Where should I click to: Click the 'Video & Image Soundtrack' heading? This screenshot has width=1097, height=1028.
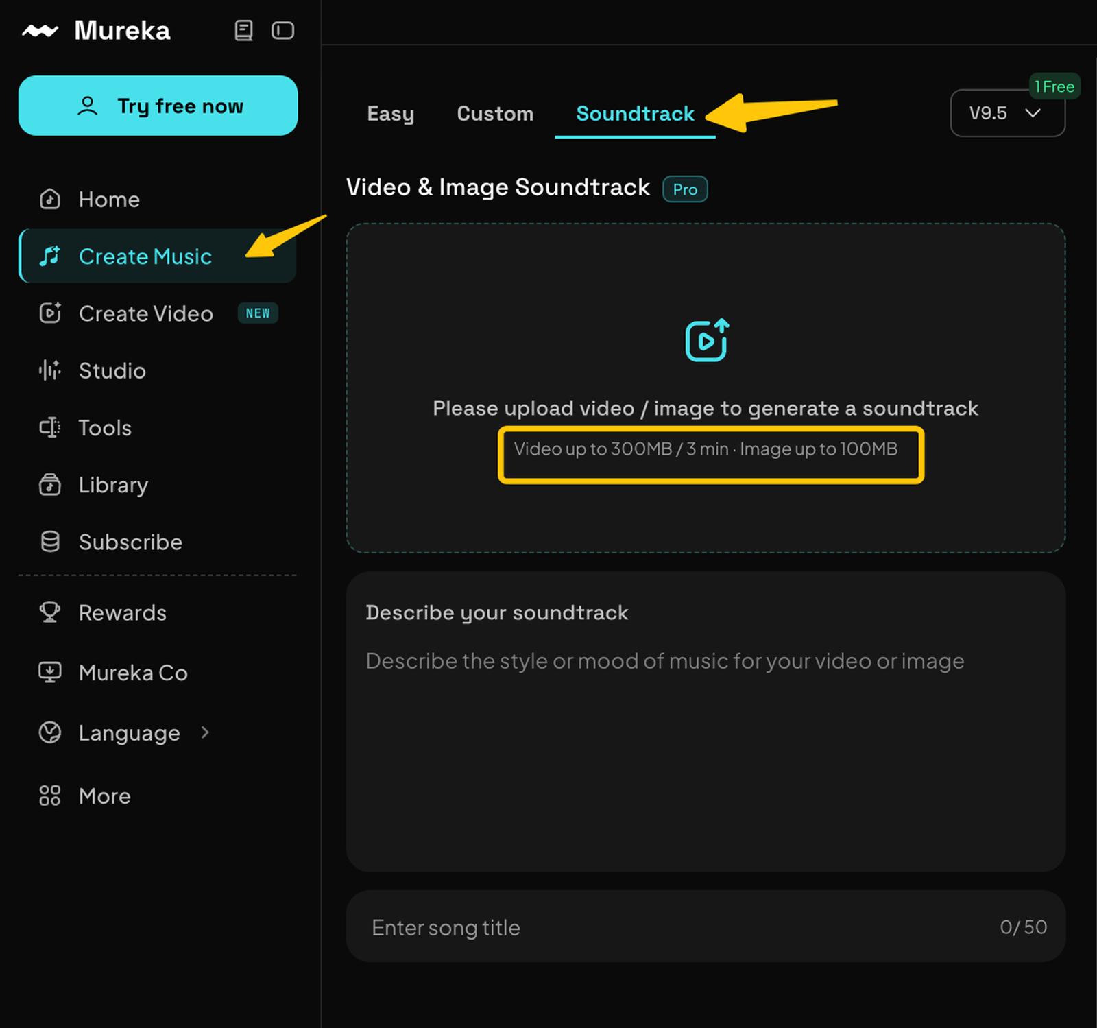(498, 187)
